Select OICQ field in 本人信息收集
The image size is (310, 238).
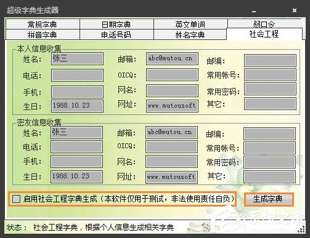(x=172, y=74)
